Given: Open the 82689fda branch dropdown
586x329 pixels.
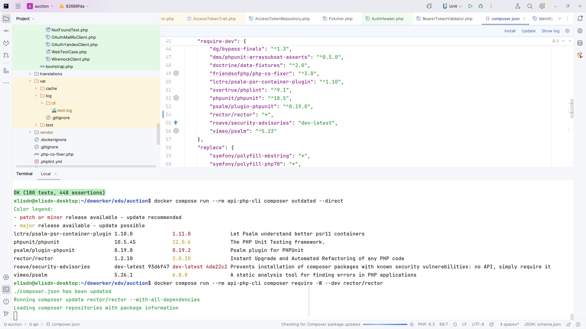Looking at the screenshot, I should 74,6.
